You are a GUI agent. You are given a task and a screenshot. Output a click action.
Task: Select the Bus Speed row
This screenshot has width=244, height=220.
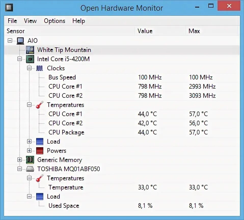(x=122, y=77)
